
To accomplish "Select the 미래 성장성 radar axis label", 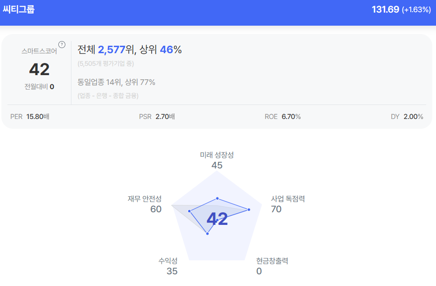I will [217, 155].
